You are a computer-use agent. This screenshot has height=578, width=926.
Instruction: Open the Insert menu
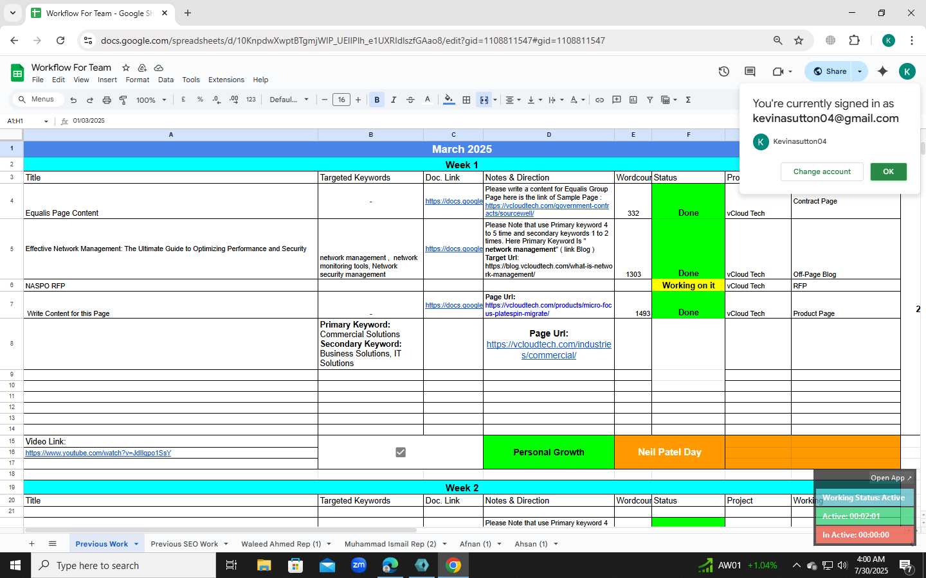tap(107, 80)
